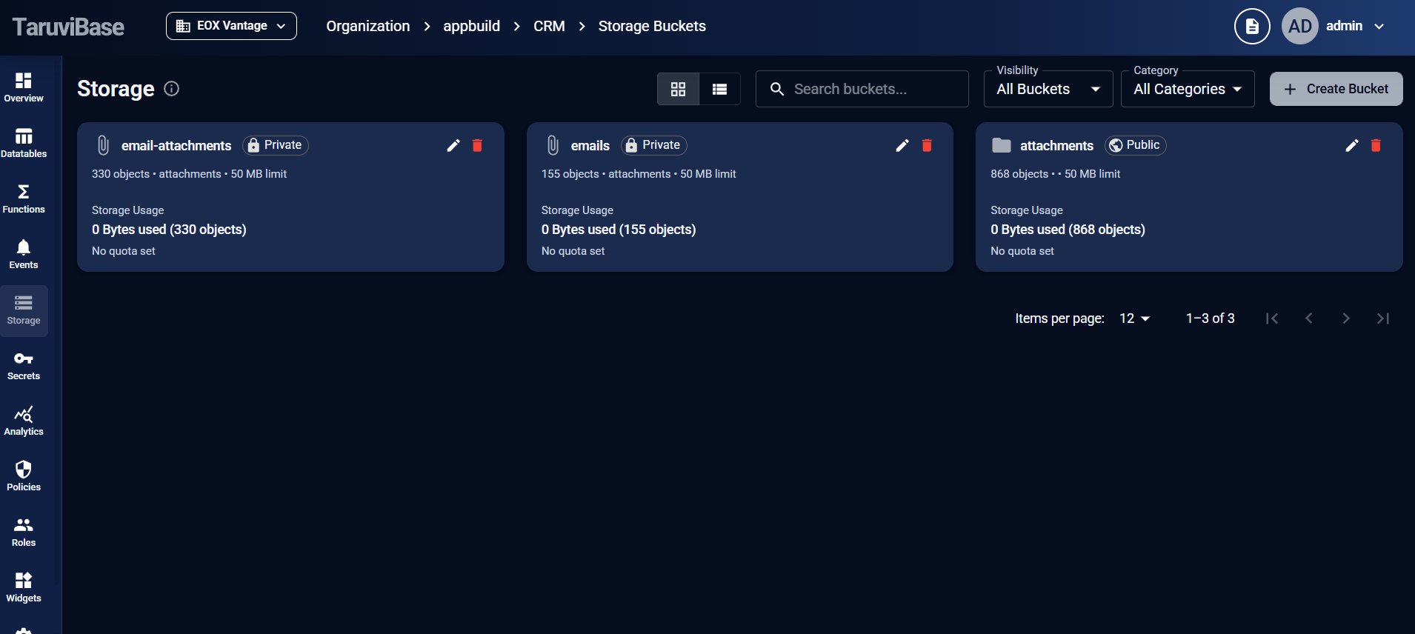Click the Storage page heading
Image resolution: width=1415 pixels, height=634 pixels.
click(x=116, y=89)
